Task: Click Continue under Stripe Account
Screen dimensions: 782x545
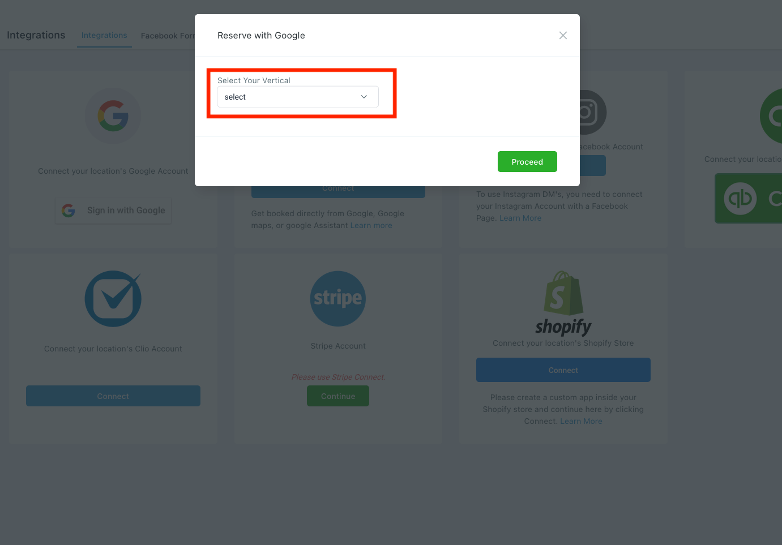Action: point(338,396)
